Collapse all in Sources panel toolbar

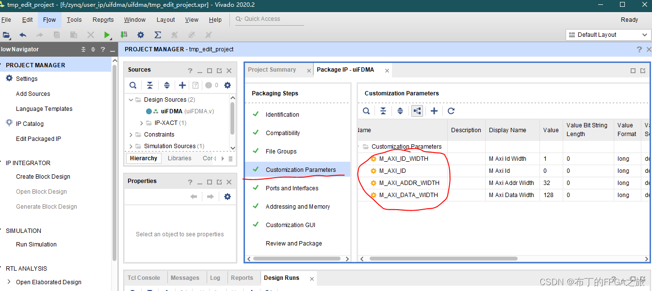pyautogui.click(x=150, y=85)
